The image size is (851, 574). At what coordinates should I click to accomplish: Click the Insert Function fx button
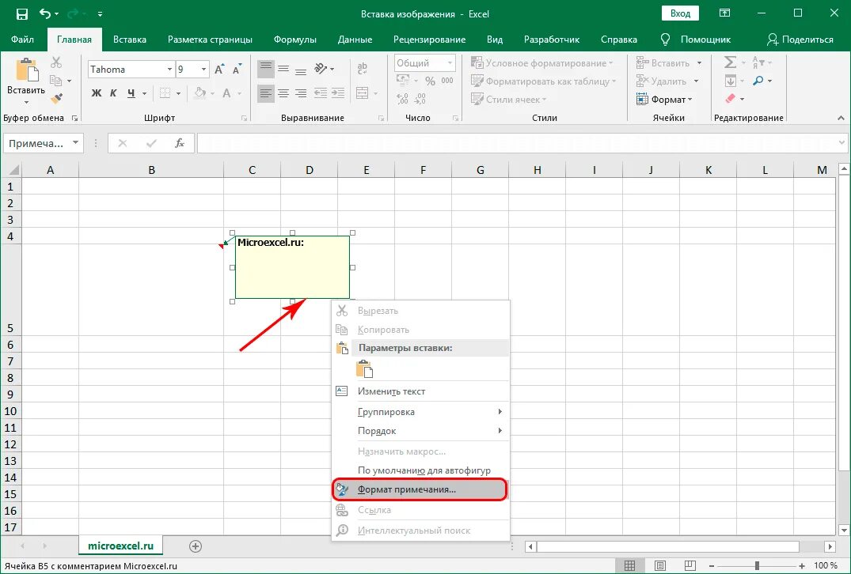click(179, 143)
